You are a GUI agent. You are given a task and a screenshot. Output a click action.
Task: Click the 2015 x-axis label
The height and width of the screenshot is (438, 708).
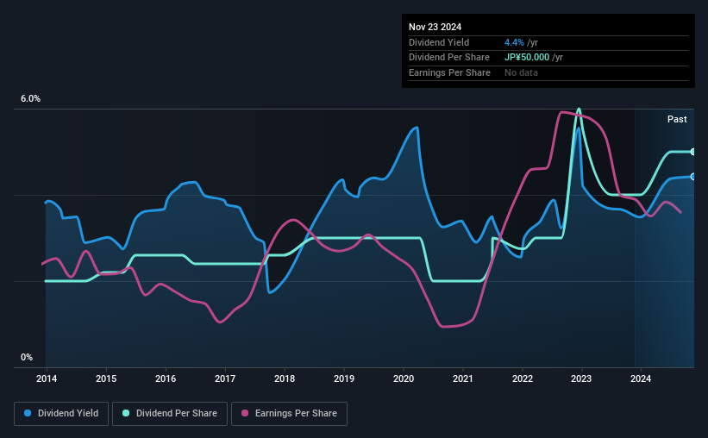106,379
